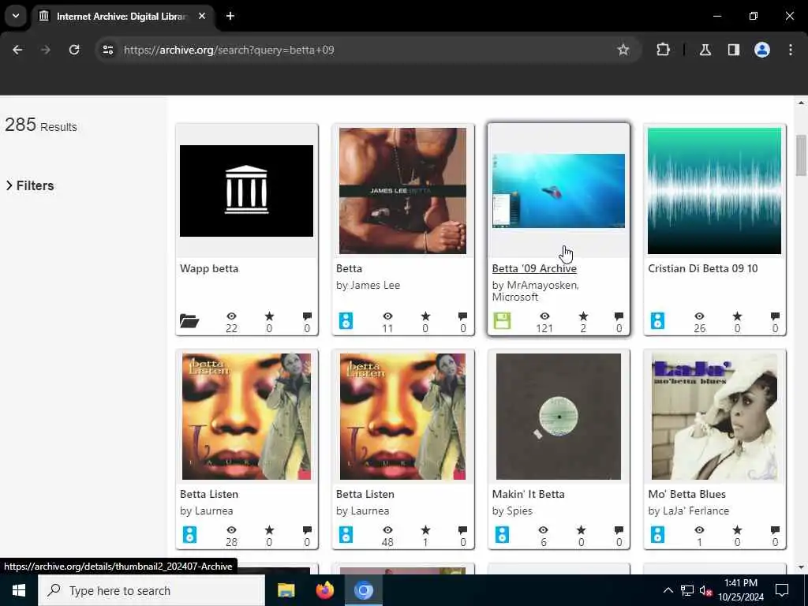
Task: Click the software floppy icon on Betta '09 Archive
Action: coord(502,320)
